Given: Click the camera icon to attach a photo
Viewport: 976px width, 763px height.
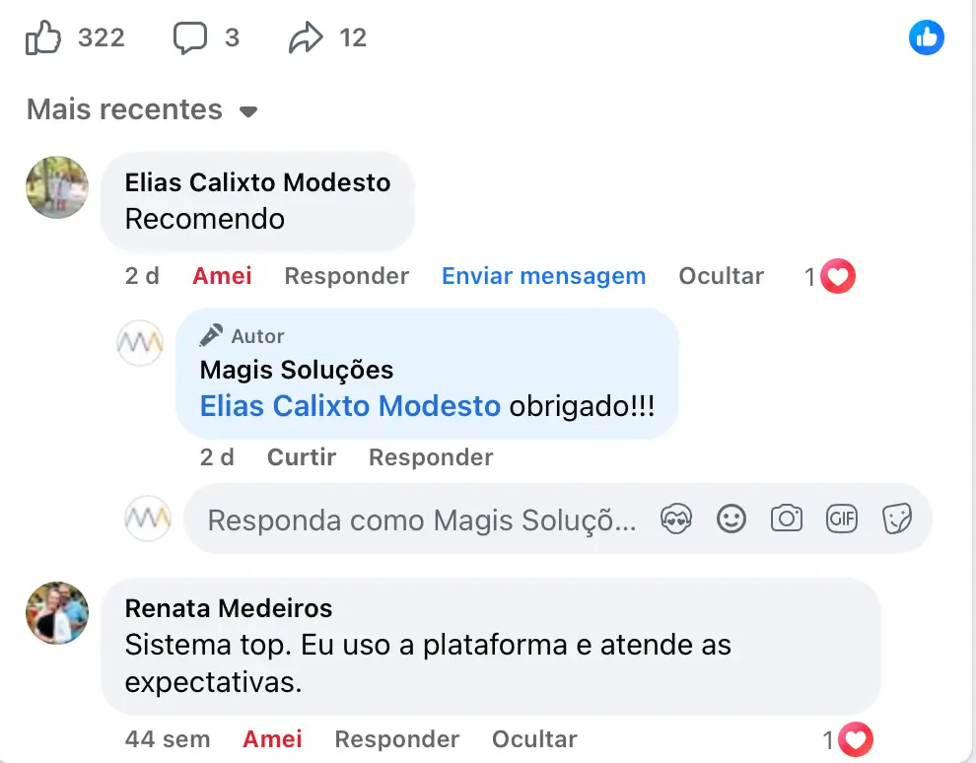Looking at the screenshot, I should [x=787, y=519].
